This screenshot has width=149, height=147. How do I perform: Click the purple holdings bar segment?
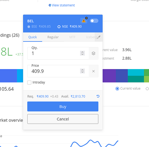109,76
